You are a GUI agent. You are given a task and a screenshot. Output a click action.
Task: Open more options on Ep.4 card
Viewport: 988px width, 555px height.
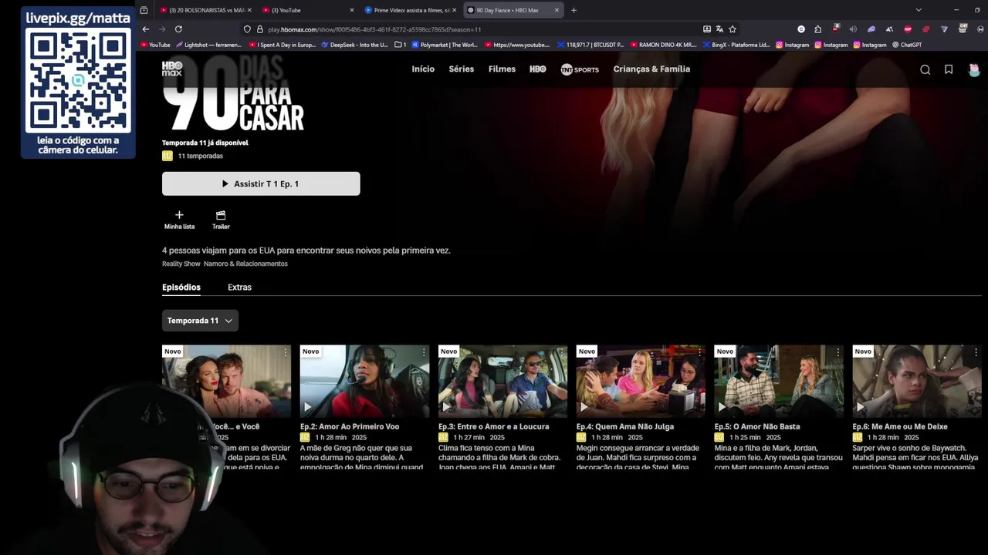[x=699, y=351]
